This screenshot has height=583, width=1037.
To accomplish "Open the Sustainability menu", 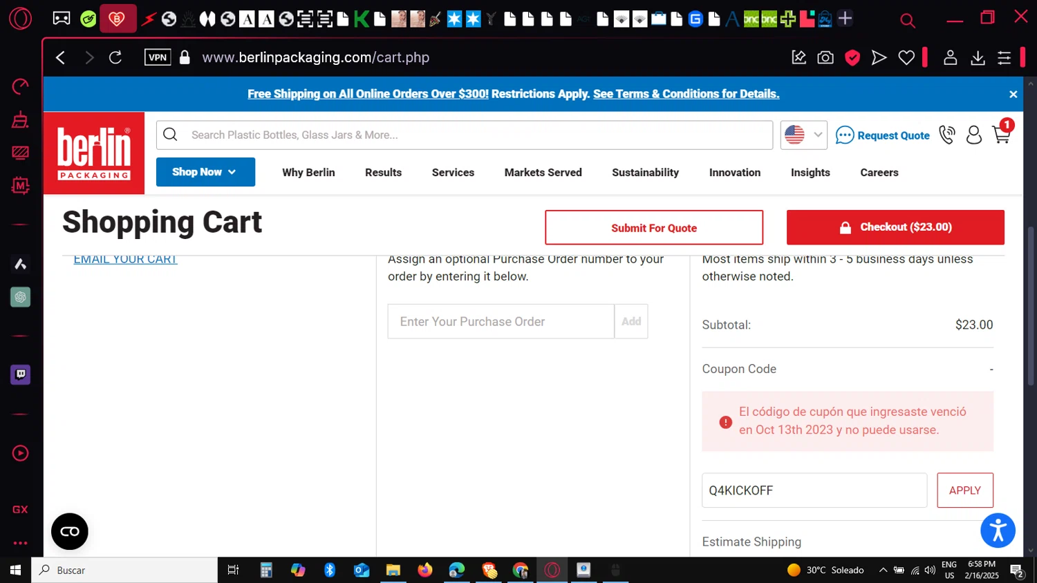I will pyautogui.click(x=645, y=173).
